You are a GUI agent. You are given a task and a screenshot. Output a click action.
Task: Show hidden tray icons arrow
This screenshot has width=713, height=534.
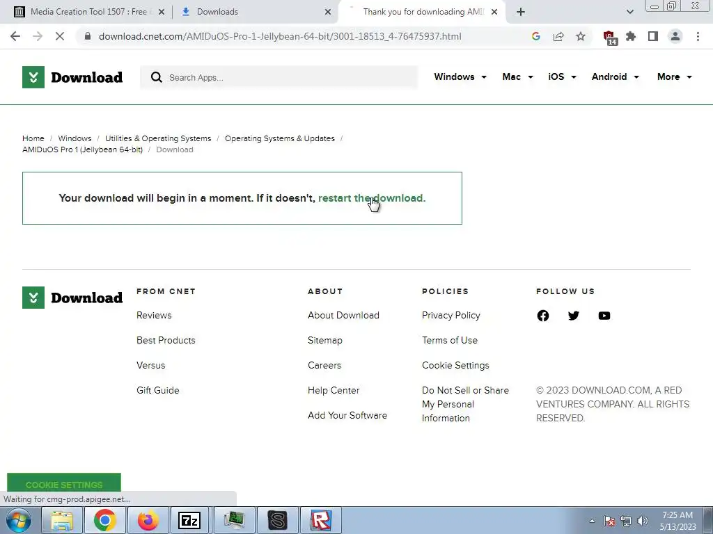[x=592, y=521]
